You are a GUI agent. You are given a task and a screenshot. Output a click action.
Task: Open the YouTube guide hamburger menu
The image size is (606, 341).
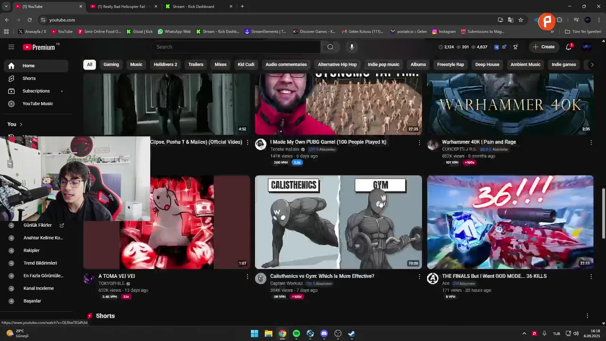coord(11,47)
